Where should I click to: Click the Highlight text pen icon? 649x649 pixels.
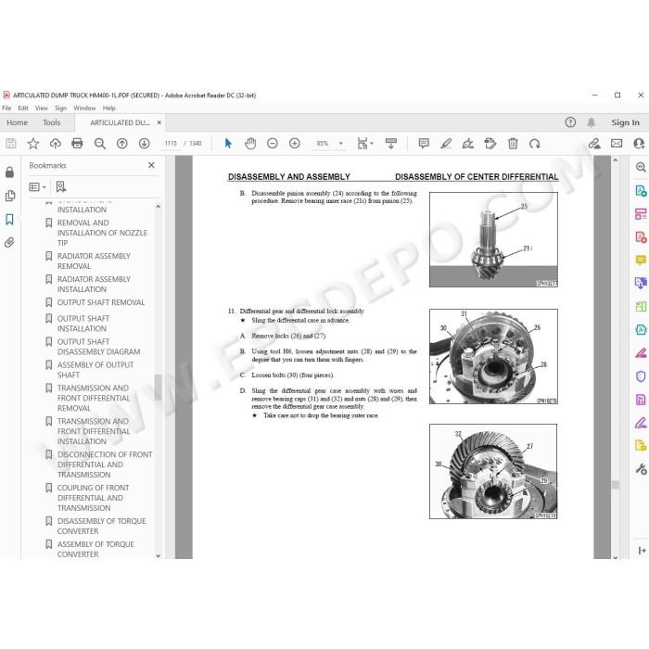tap(446, 144)
